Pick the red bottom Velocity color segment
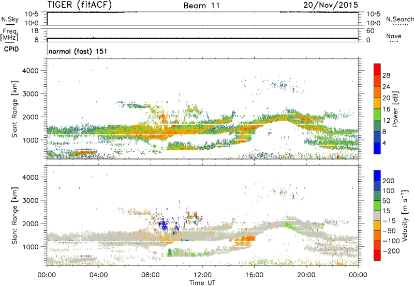 (377, 256)
